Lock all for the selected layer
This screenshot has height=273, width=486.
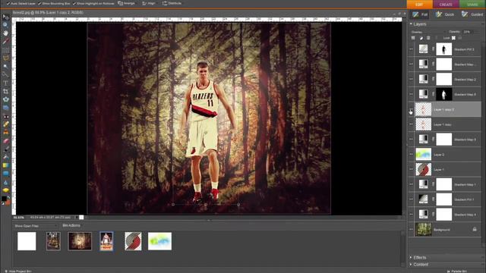pyautogui.click(x=460, y=38)
